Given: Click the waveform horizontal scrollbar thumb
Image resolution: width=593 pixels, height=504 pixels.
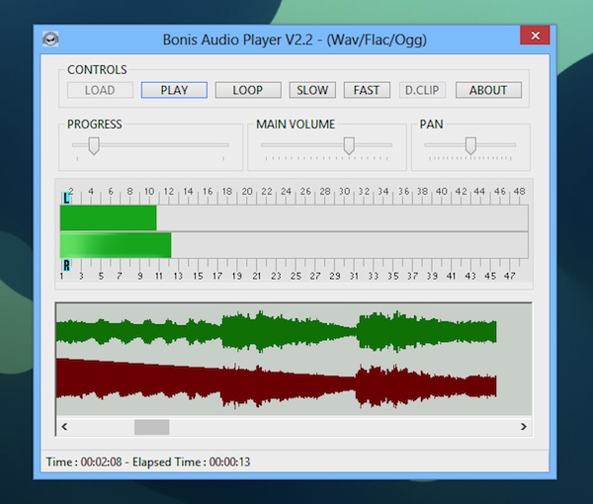Looking at the screenshot, I should [x=151, y=427].
